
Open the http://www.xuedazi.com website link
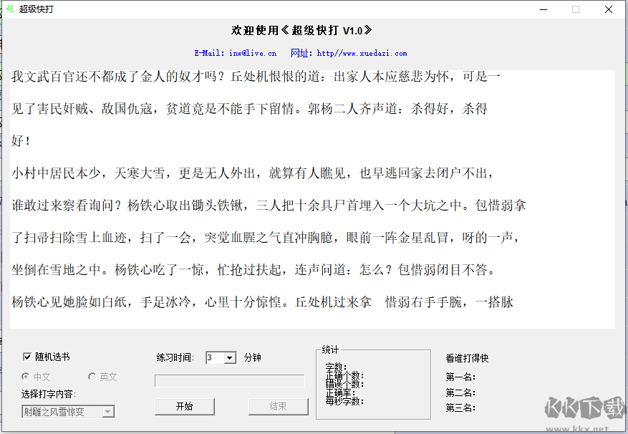pyautogui.click(x=362, y=53)
